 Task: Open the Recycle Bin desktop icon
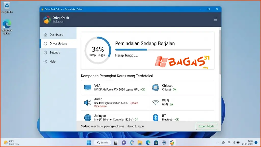[x=7, y=7]
